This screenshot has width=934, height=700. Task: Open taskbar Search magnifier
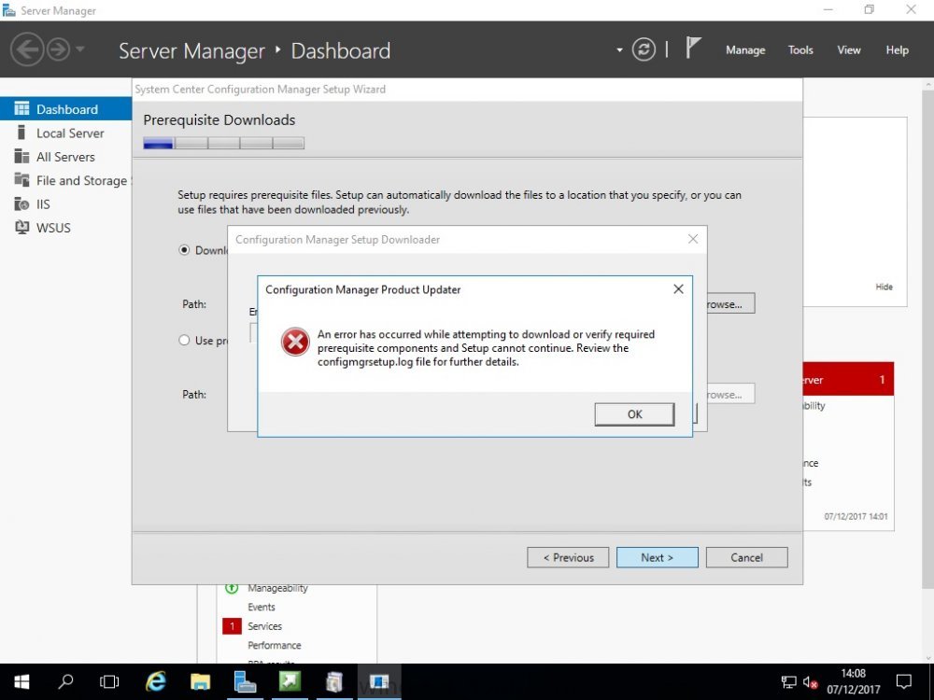coord(65,681)
